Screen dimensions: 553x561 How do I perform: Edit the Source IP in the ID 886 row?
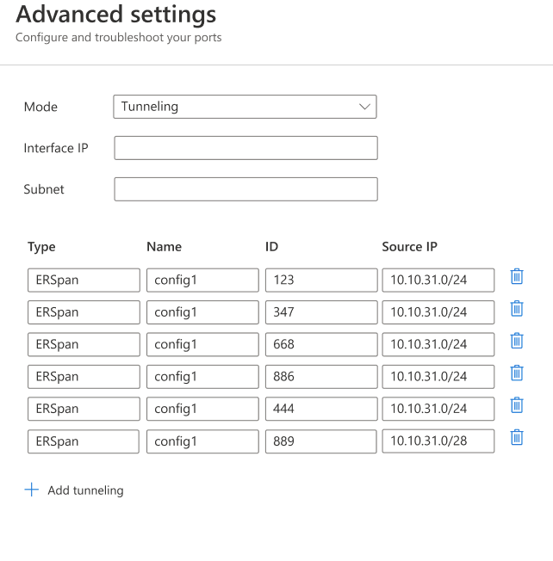point(438,377)
